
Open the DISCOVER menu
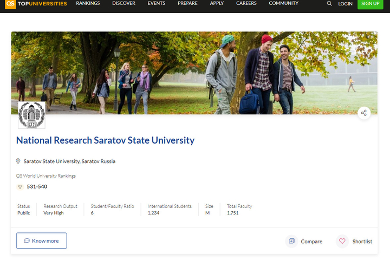point(123,3)
